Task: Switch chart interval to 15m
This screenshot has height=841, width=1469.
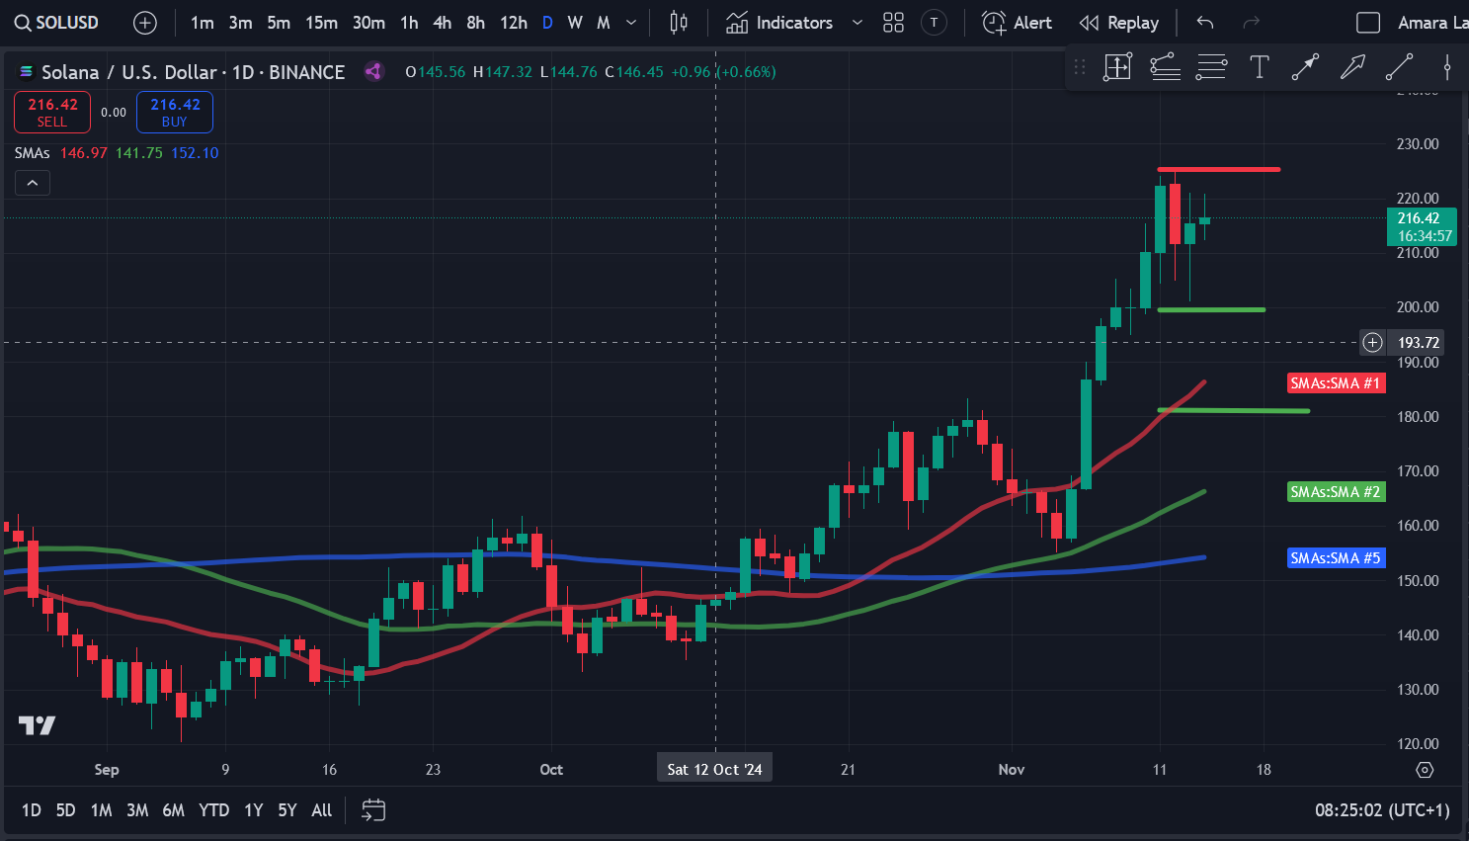Action: point(321,23)
